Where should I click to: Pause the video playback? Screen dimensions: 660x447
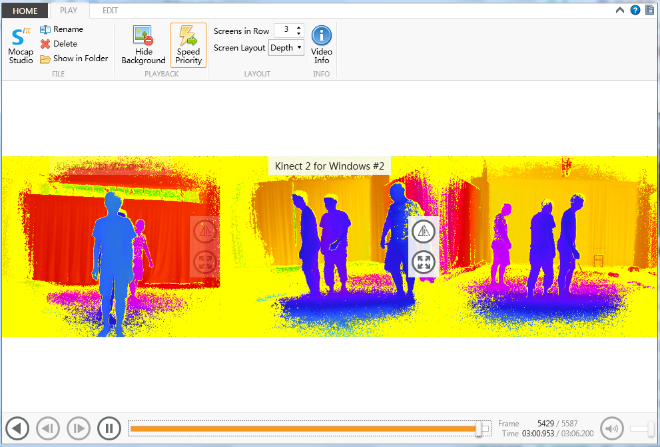[x=109, y=428]
